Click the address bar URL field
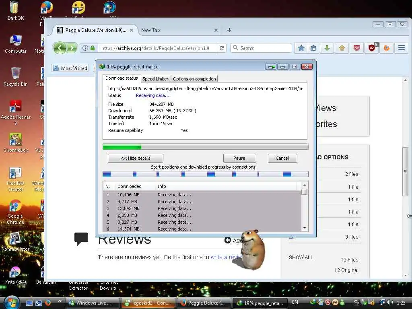This screenshot has width=412, height=309. pos(158,48)
